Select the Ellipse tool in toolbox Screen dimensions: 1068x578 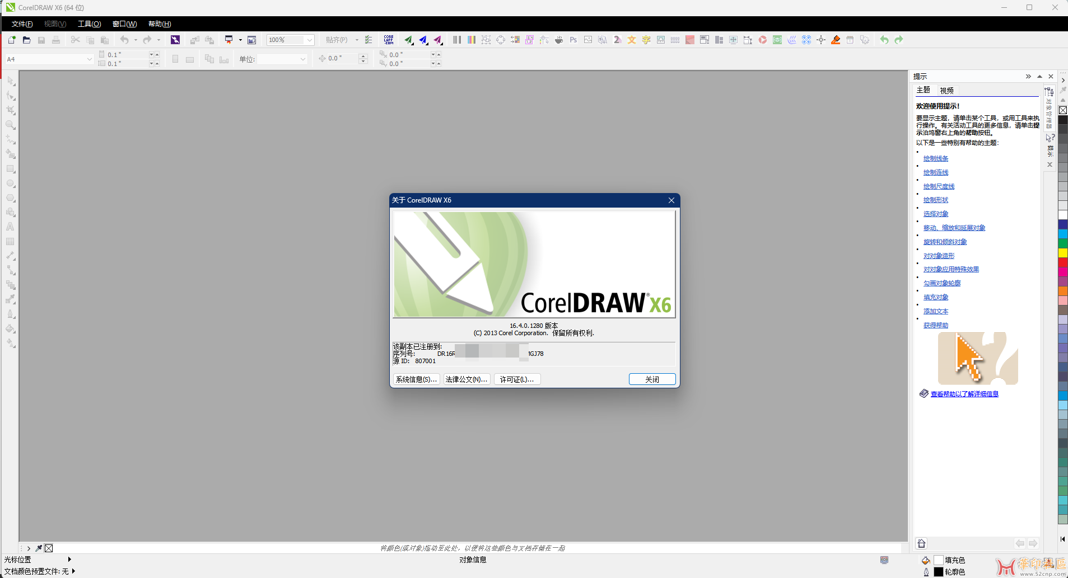(x=11, y=184)
